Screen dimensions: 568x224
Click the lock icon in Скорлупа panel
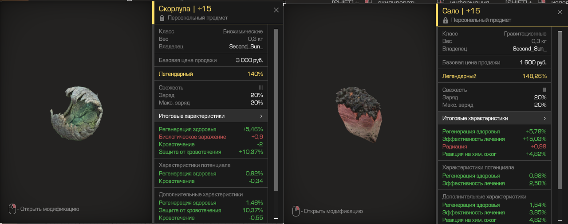(162, 18)
